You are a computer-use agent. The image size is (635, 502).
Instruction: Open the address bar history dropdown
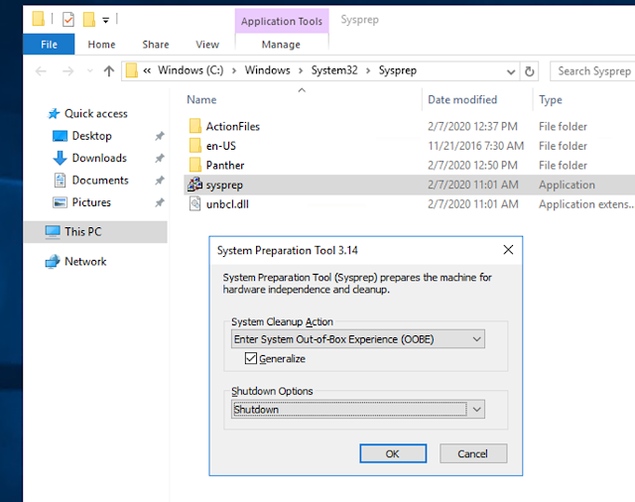pos(511,71)
